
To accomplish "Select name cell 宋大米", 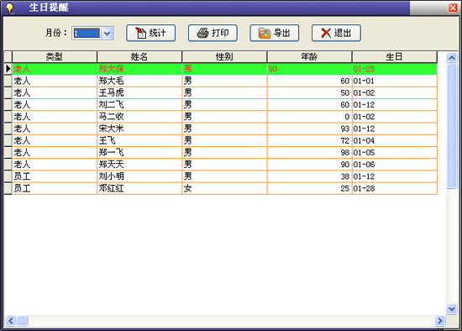I will 139,129.
